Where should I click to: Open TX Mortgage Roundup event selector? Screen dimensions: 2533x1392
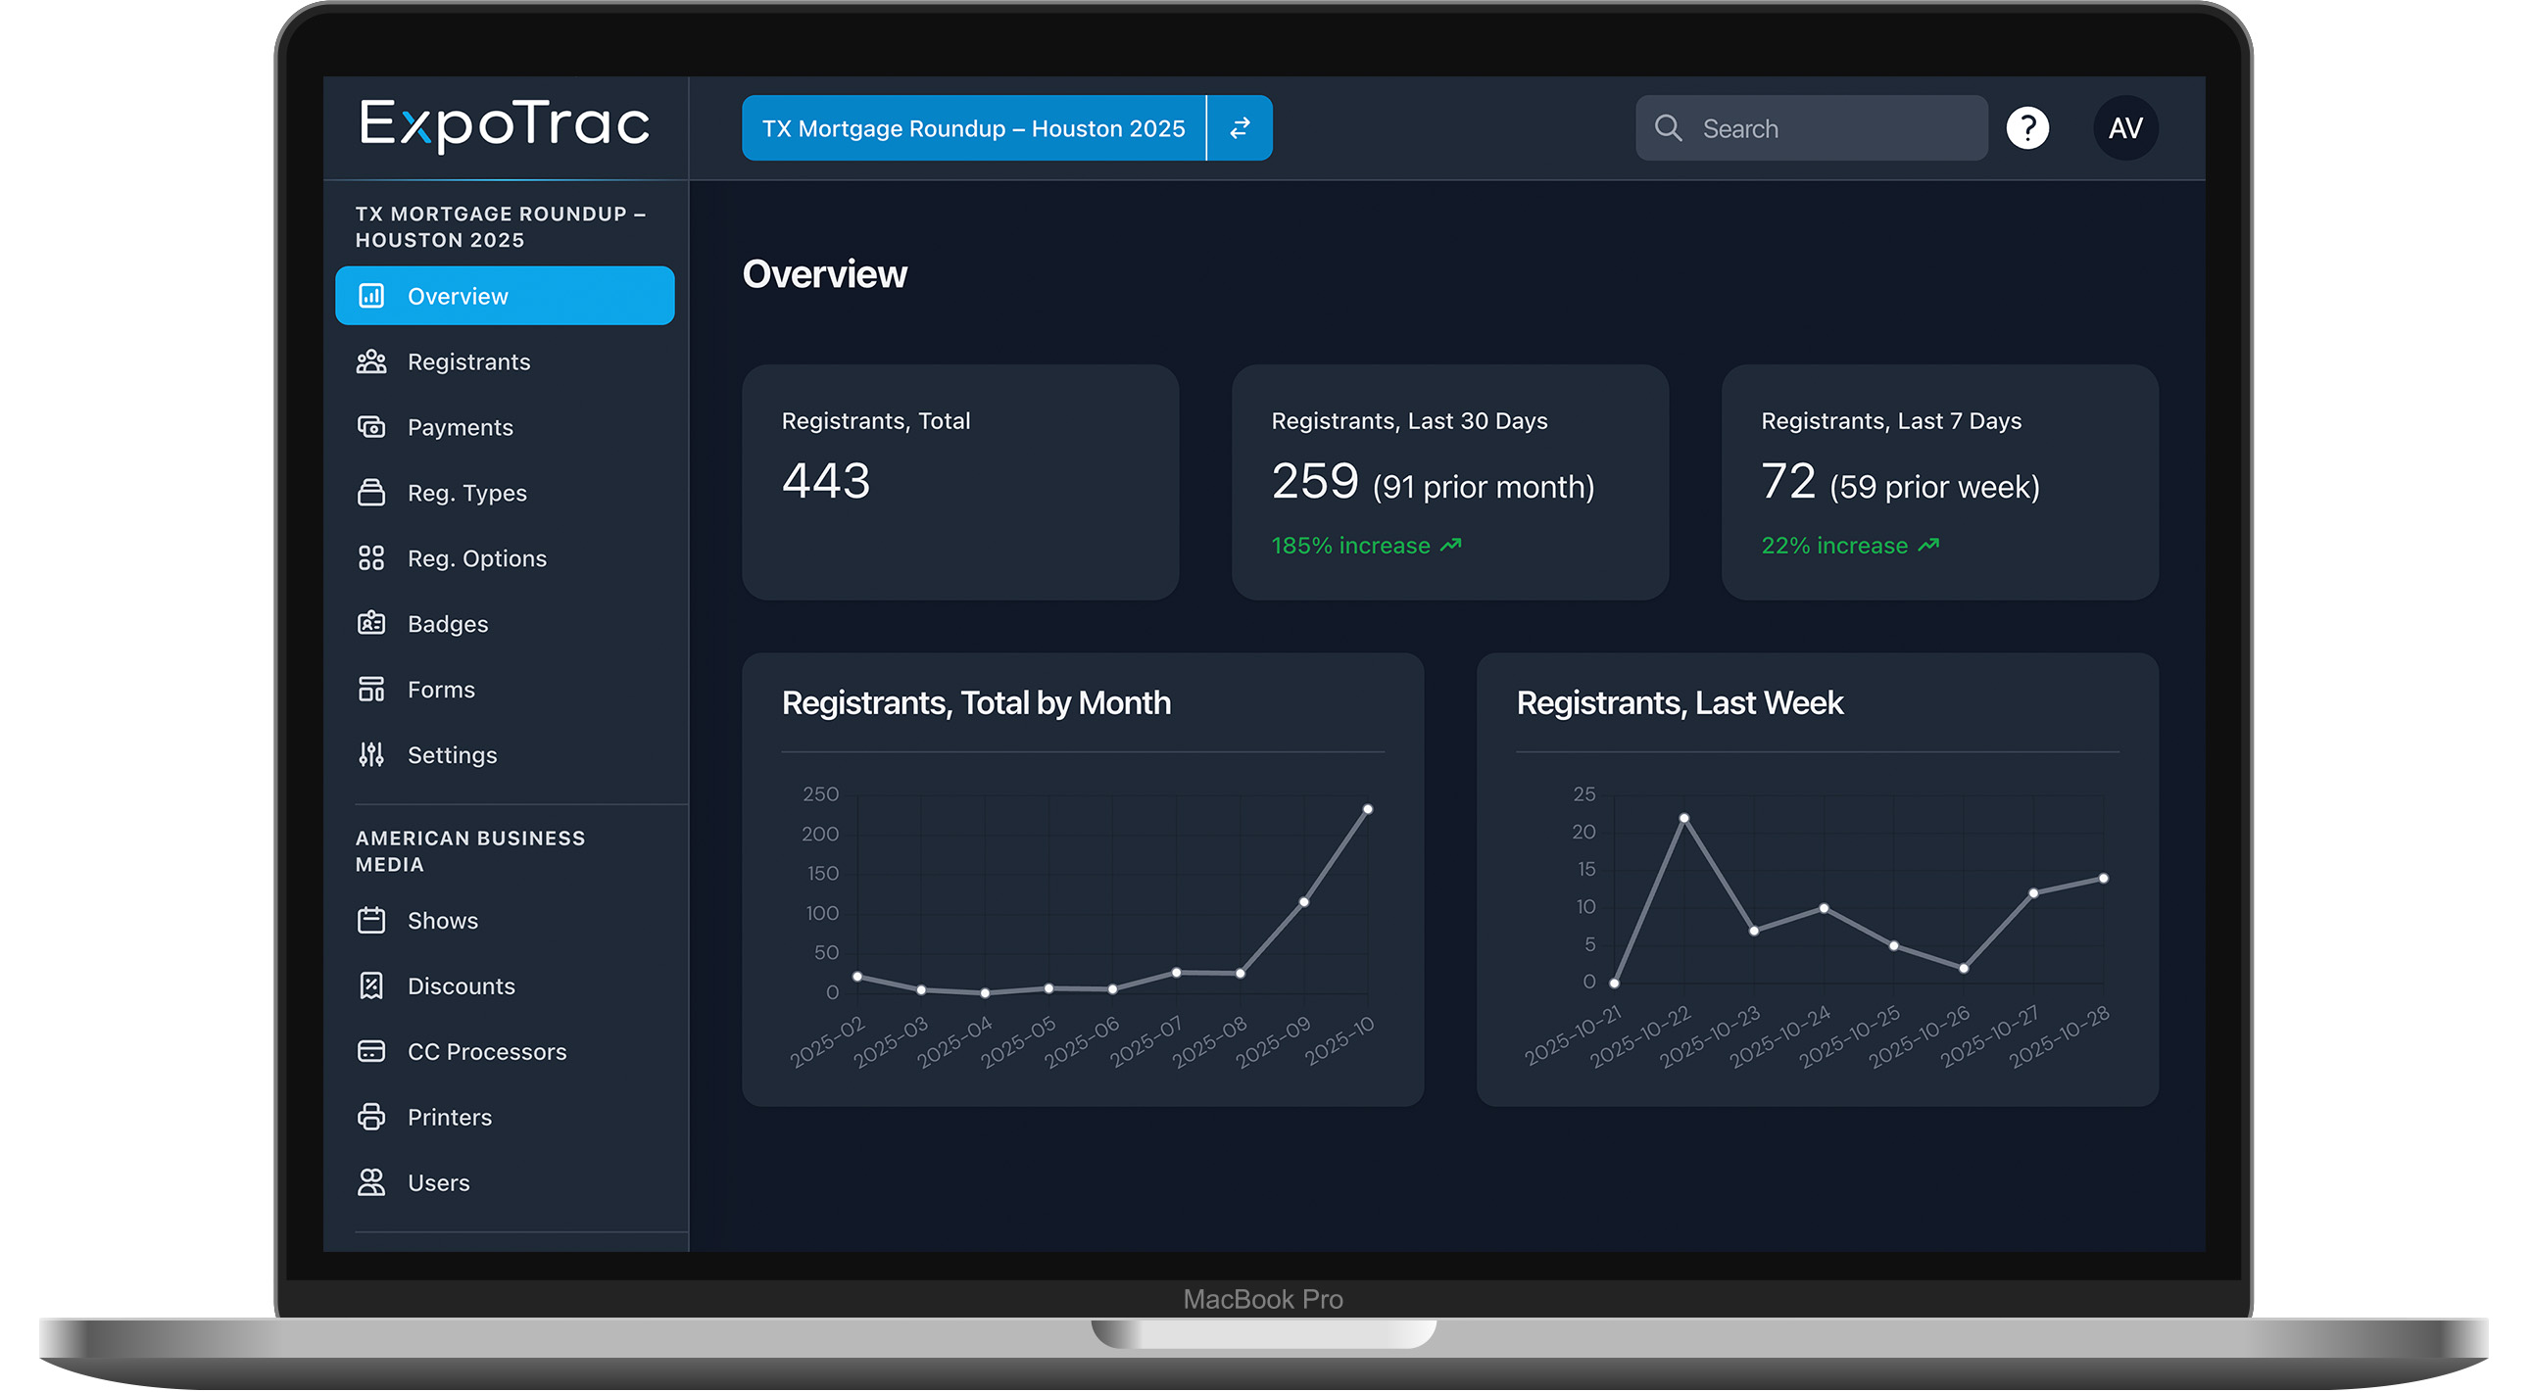[972, 127]
